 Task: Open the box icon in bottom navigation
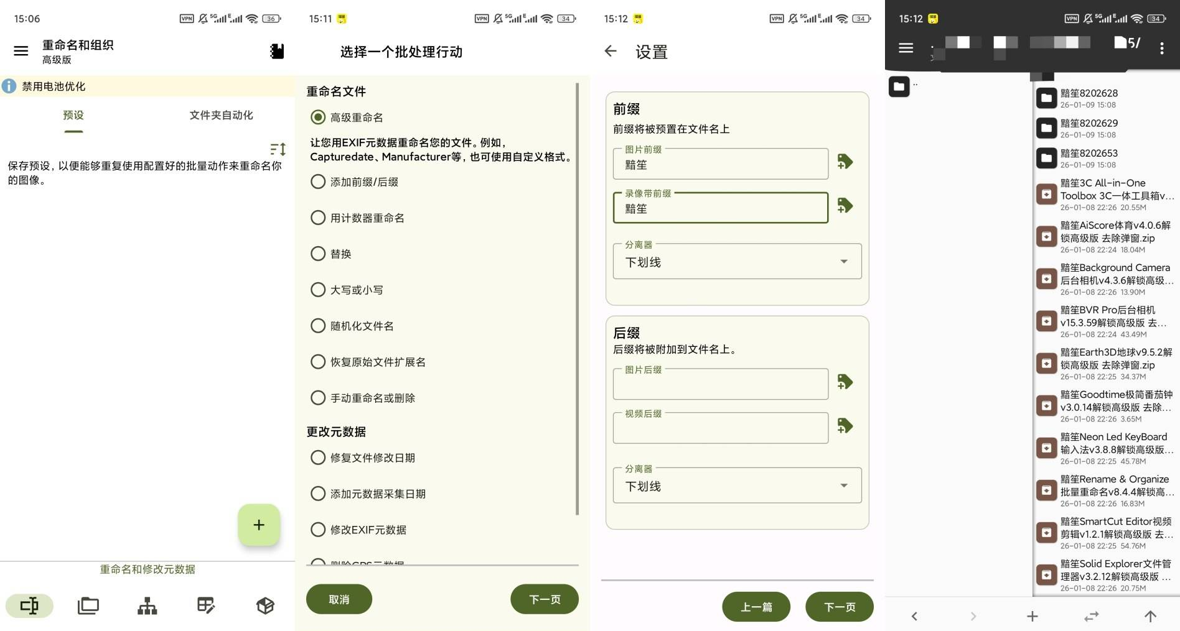tap(265, 606)
